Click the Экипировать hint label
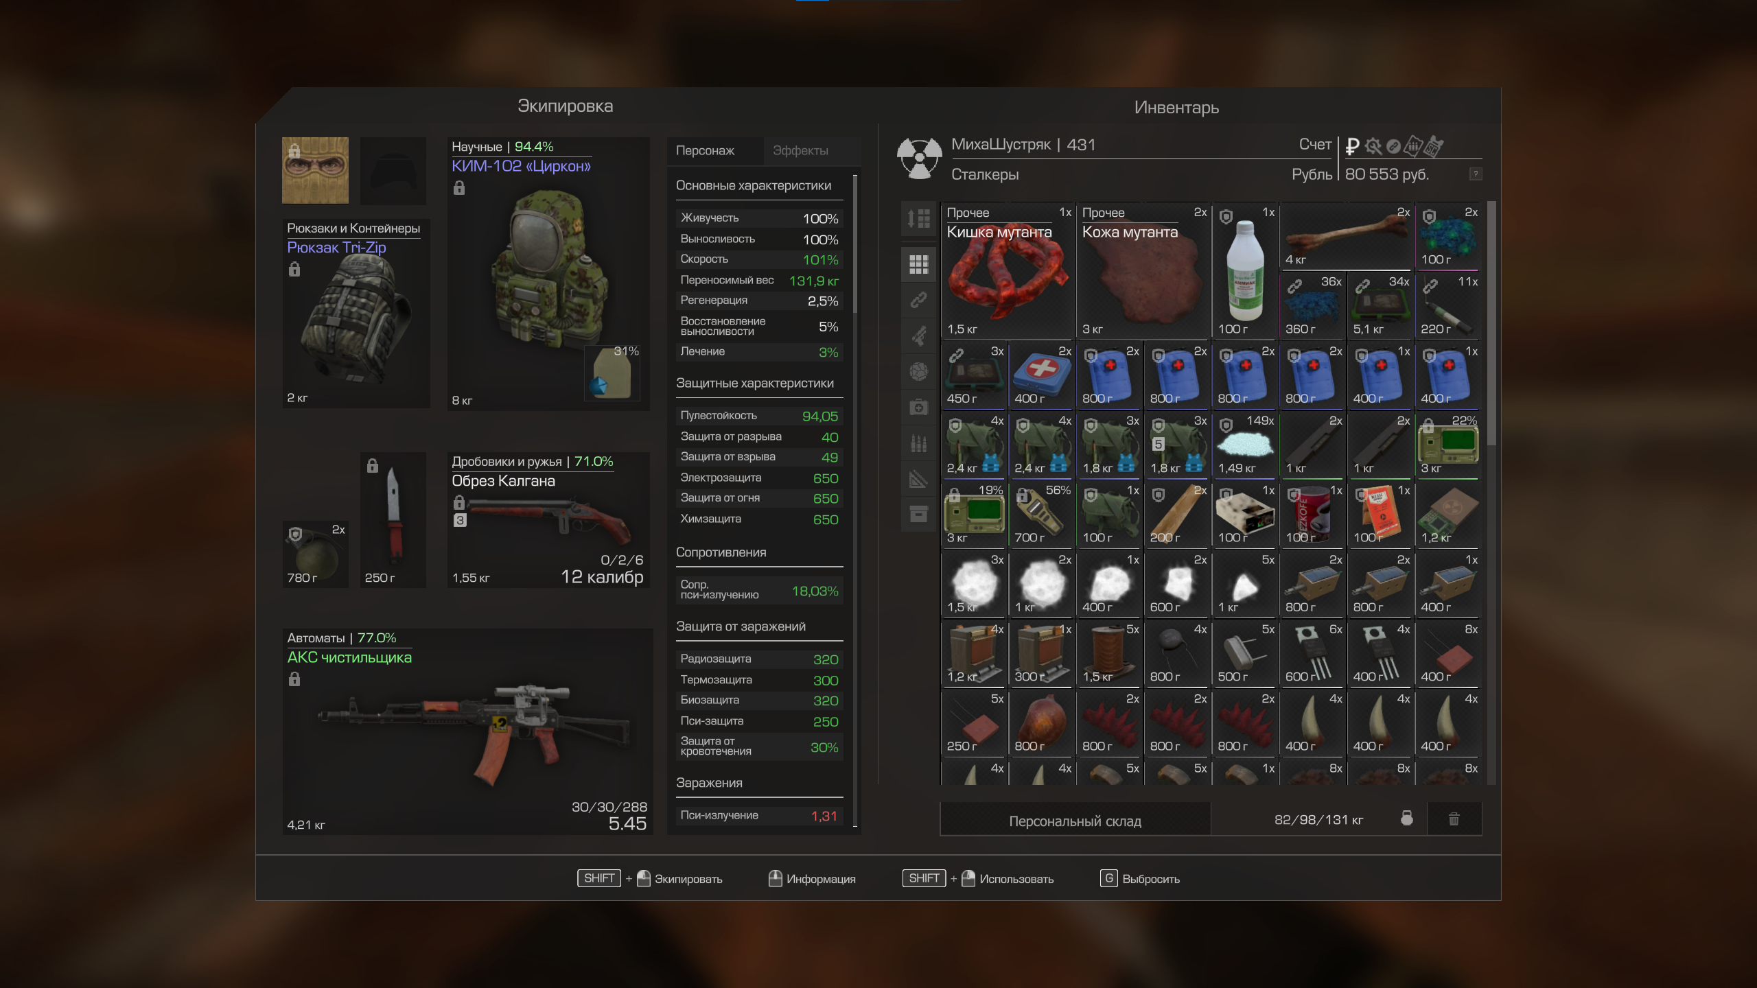The width and height of the screenshot is (1757, 988). click(x=688, y=879)
